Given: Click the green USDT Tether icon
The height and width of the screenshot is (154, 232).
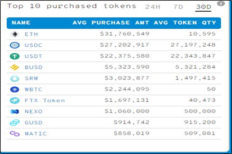Looking at the screenshot, I should click(x=14, y=56).
